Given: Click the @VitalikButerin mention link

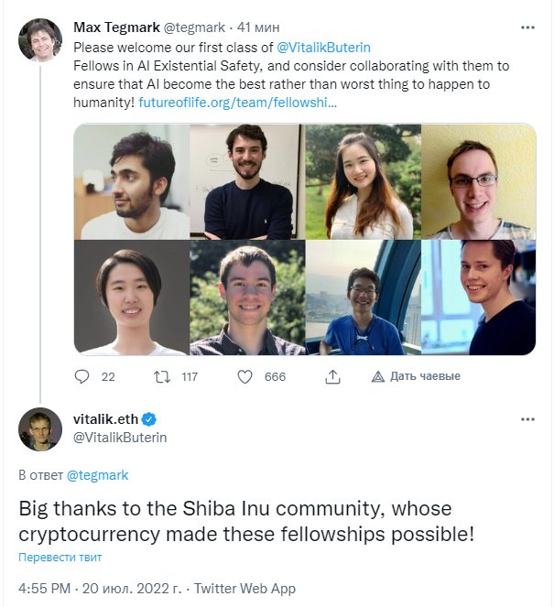Looking at the screenshot, I should [x=323, y=48].
